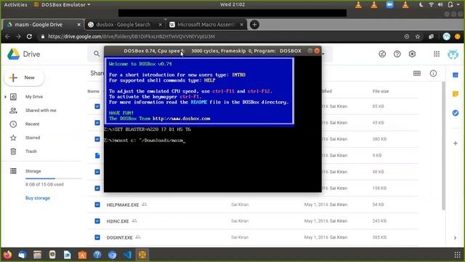Launch Visual Studio Code from the dock
Viewport: 465px width, 262px height.
127,255
